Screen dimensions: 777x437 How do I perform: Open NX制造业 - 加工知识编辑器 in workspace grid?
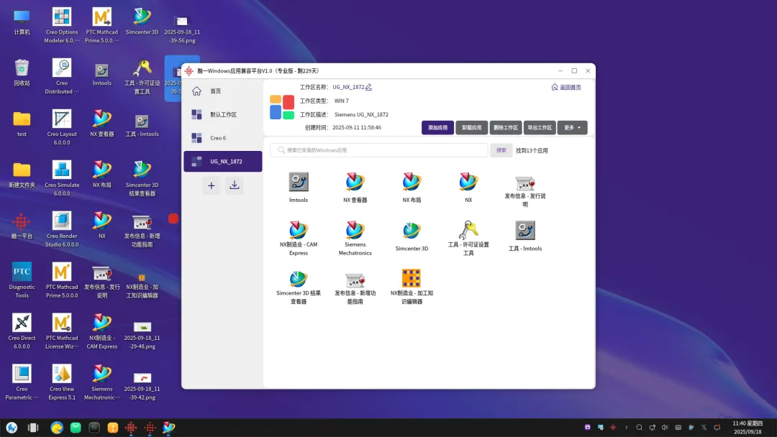click(x=412, y=287)
